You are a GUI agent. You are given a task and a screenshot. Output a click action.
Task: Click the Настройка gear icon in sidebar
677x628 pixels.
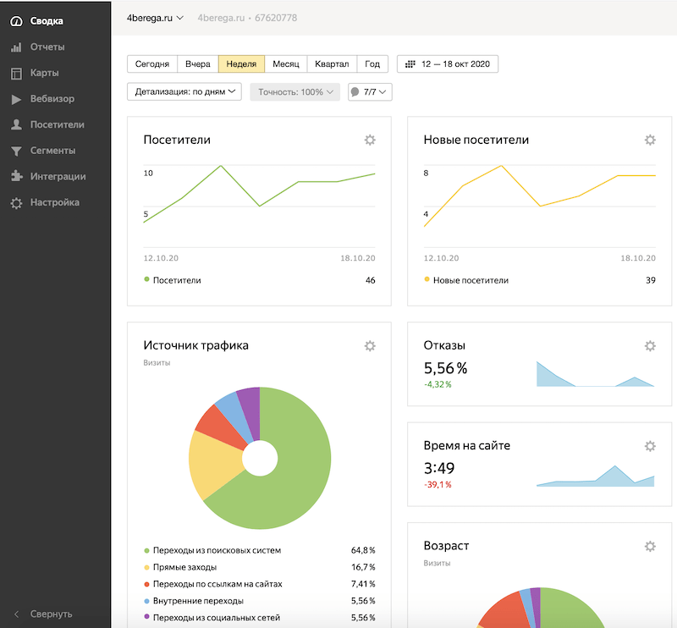tap(16, 203)
